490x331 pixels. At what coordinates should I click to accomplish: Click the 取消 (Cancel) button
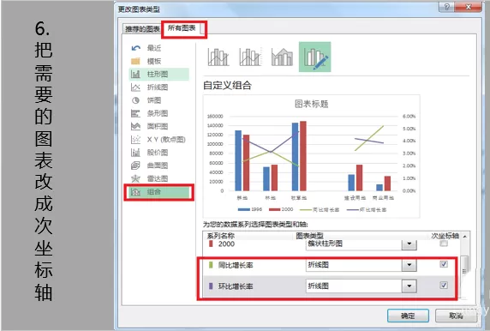coord(456,316)
